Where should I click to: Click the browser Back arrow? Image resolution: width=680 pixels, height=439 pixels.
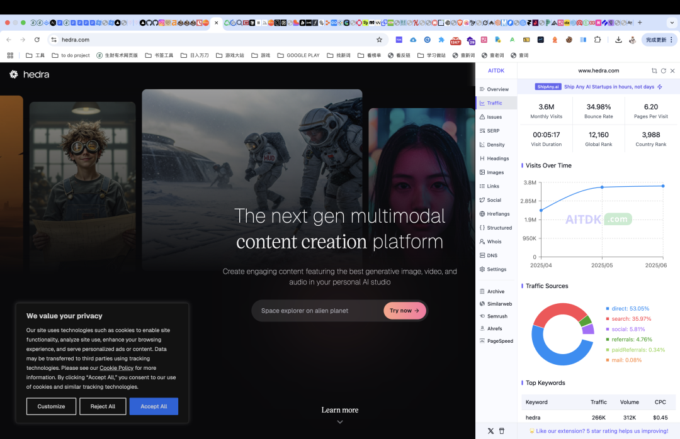click(x=9, y=40)
